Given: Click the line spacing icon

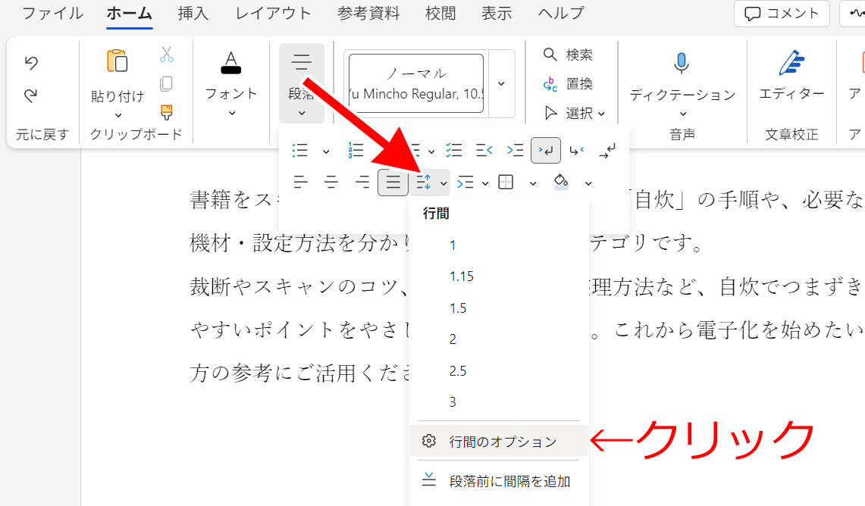Looking at the screenshot, I should pyautogui.click(x=424, y=182).
